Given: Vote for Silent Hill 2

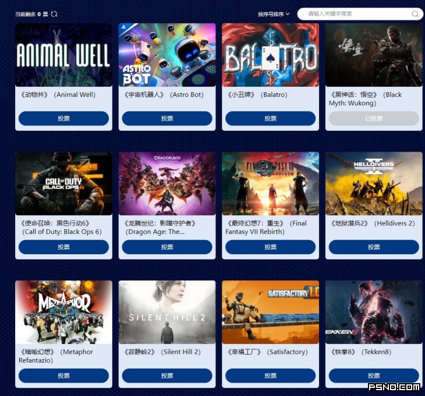Looking at the screenshot, I should [167, 376].
